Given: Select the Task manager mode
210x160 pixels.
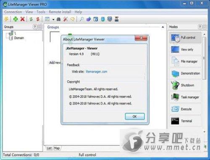Looking at the screenshot, I should click(x=185, y=97).
